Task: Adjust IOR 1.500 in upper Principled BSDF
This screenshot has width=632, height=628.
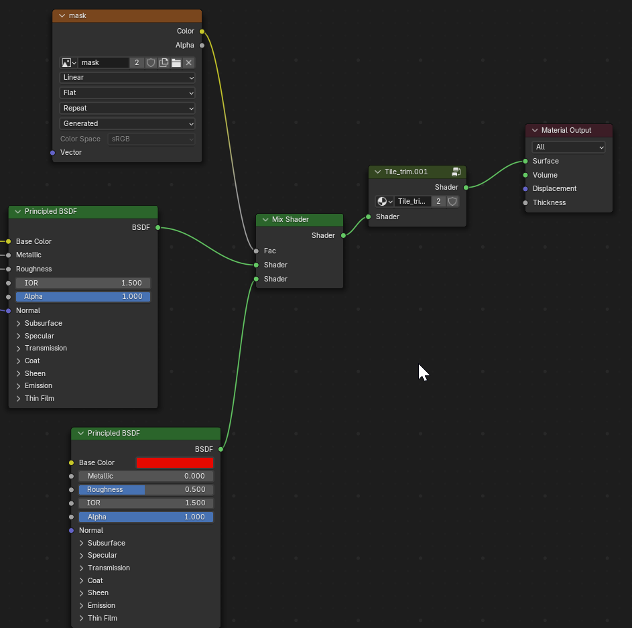Action: pyautogui.click(x=83, y=283)
